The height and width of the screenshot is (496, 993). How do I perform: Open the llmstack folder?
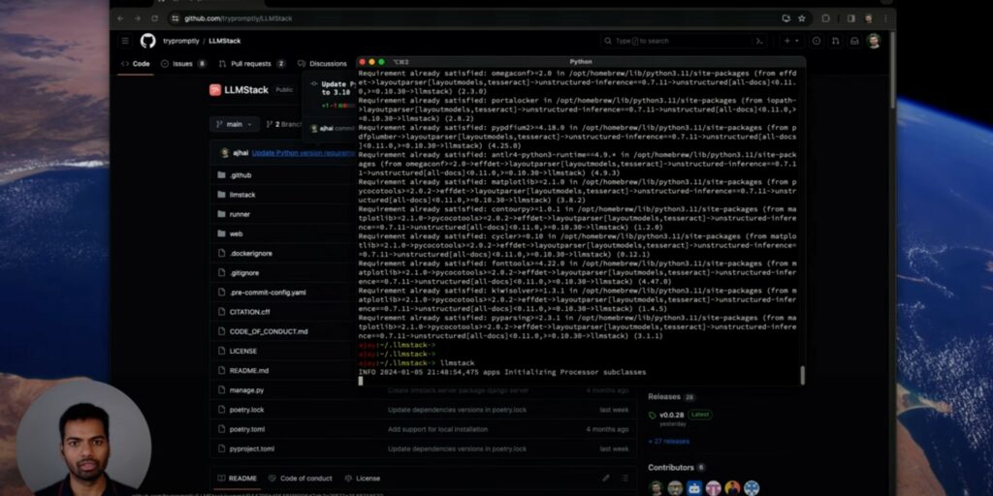coord(242,195)
